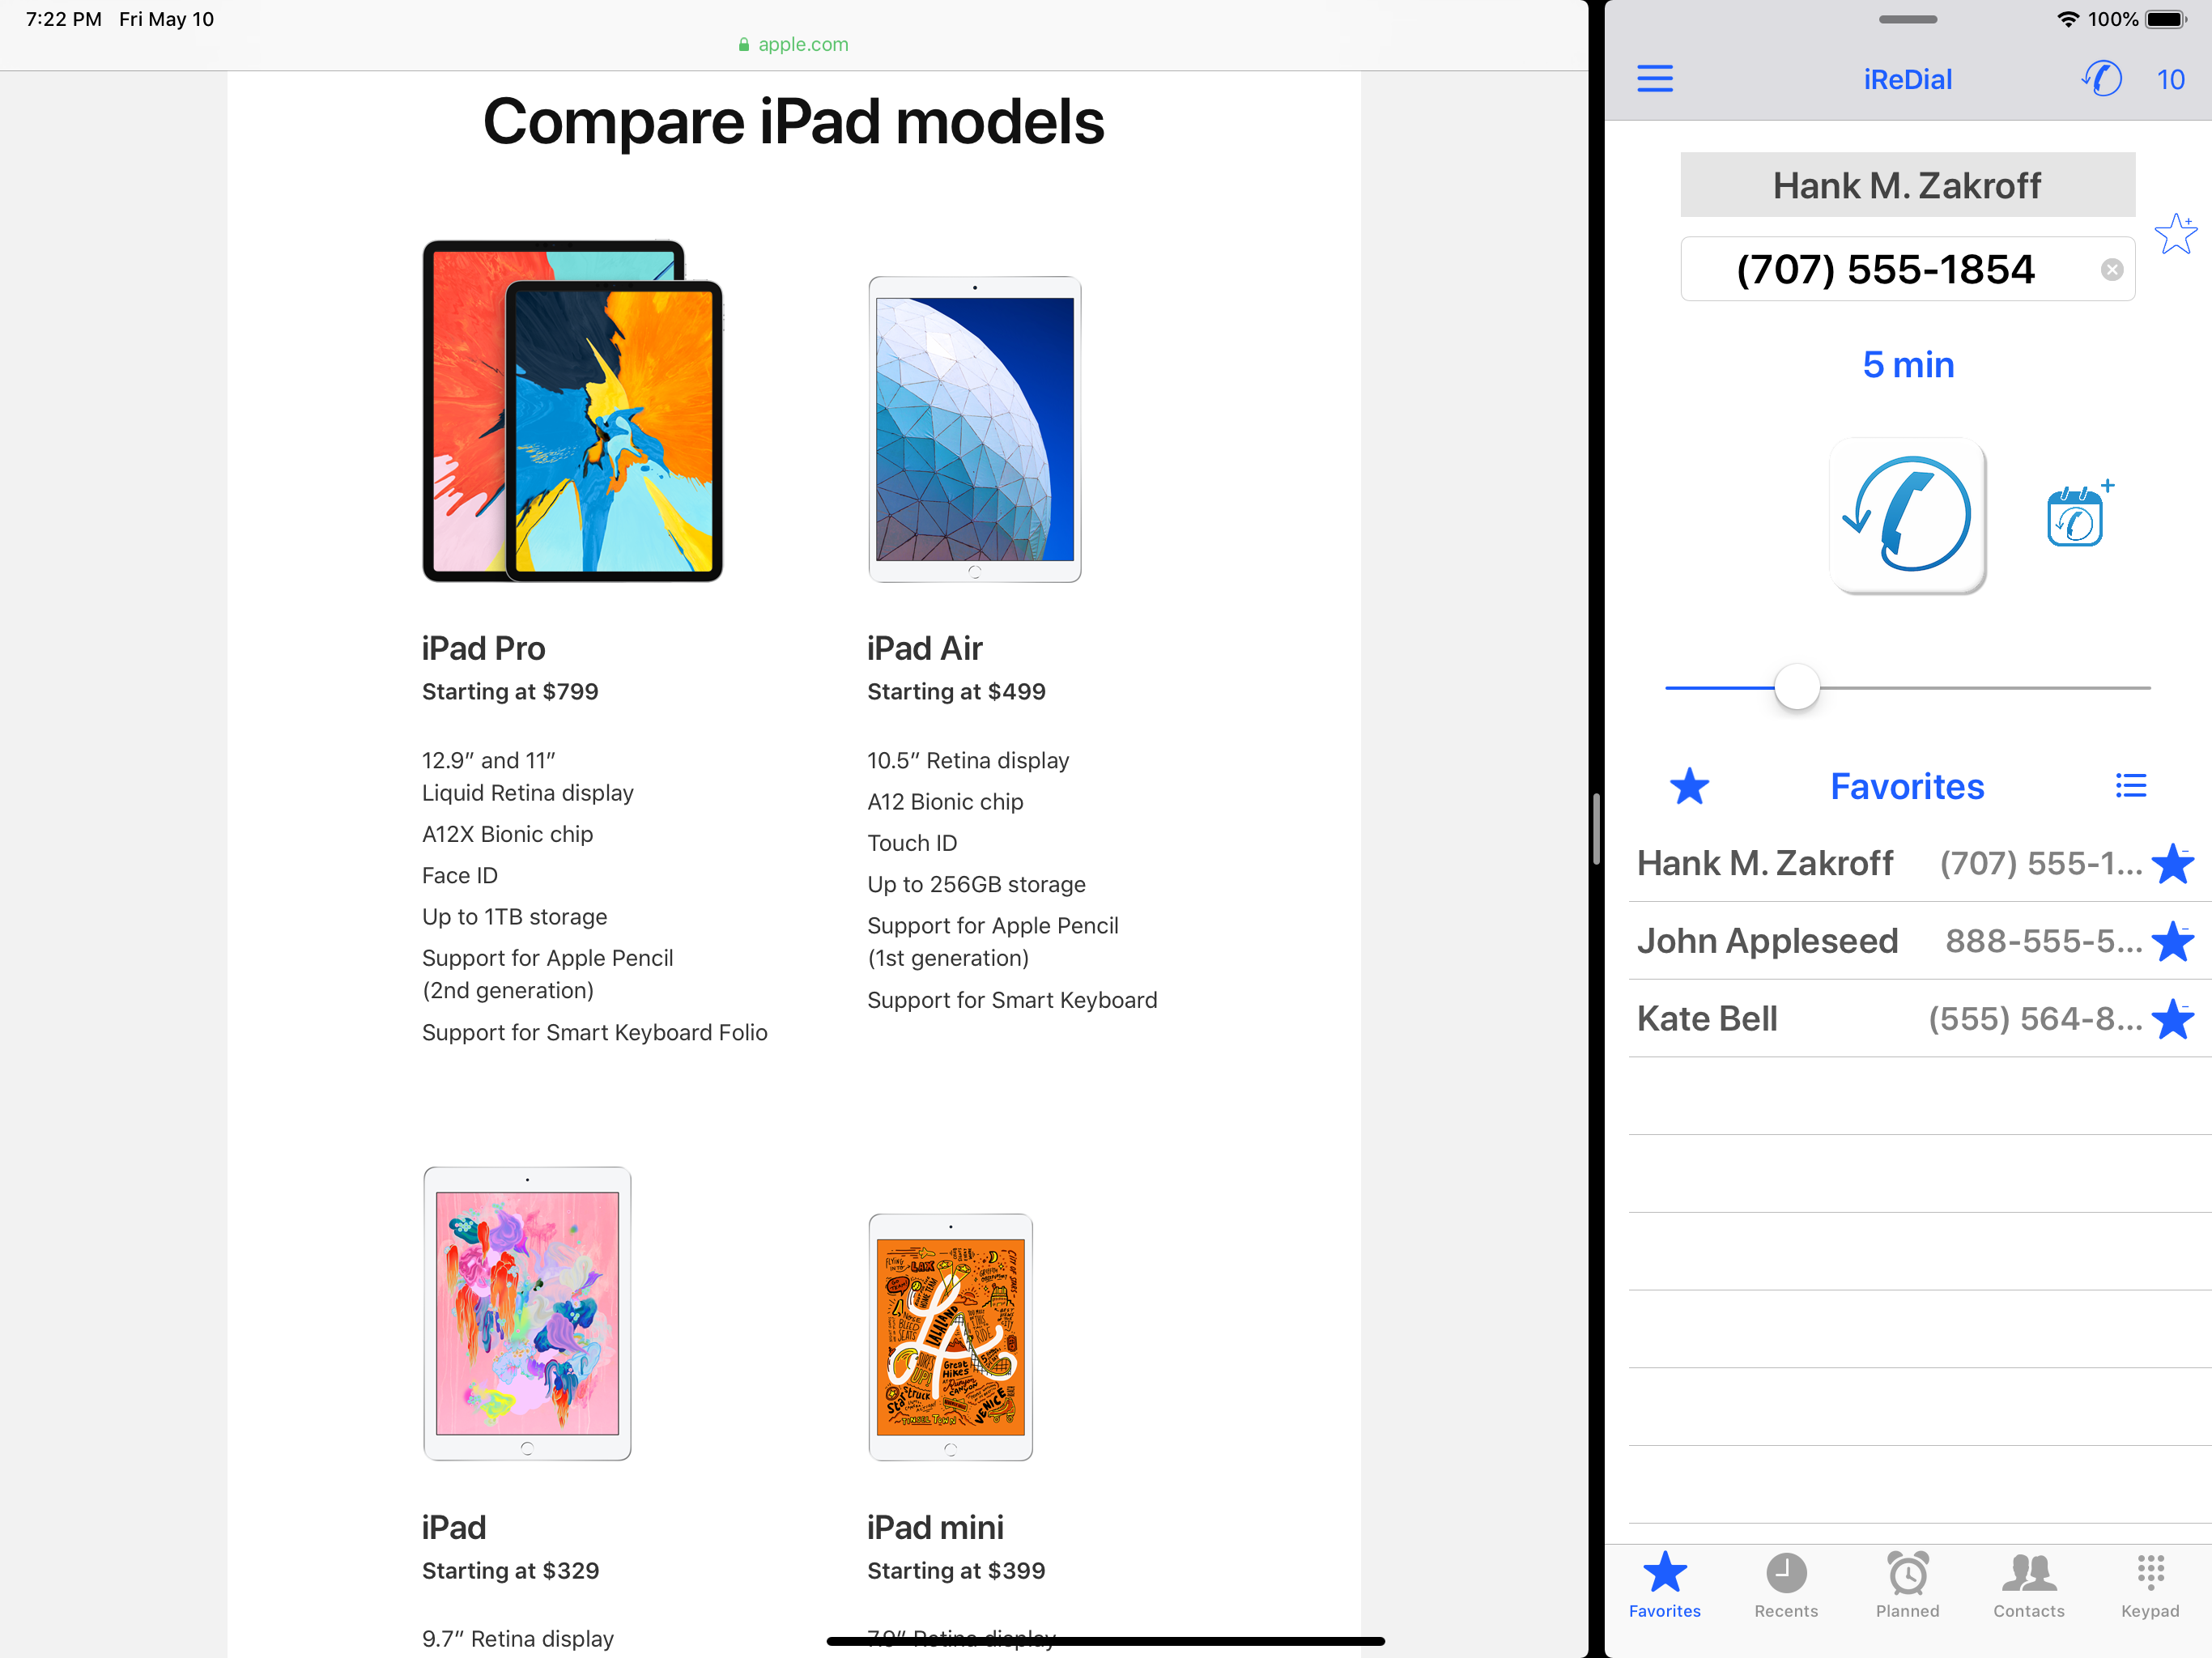Screen dimensions: 2212x1658
Task: Go to the Contacts tab
Action: (2028, 1585)
